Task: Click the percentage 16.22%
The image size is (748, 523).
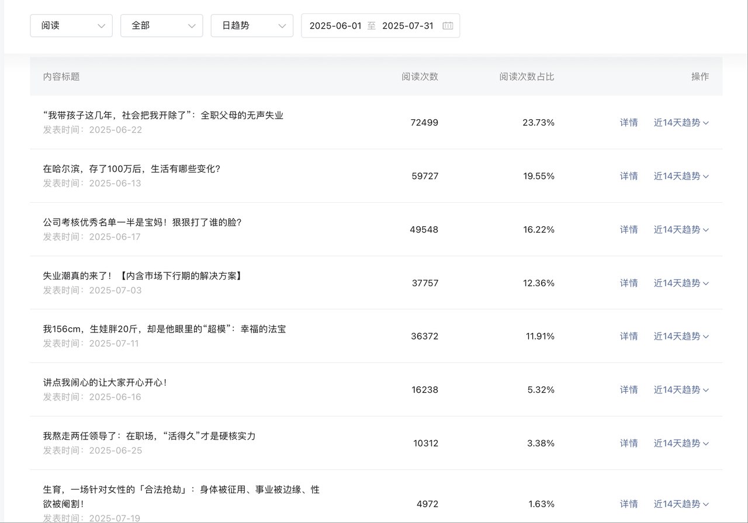Action: tap(539, 230)
